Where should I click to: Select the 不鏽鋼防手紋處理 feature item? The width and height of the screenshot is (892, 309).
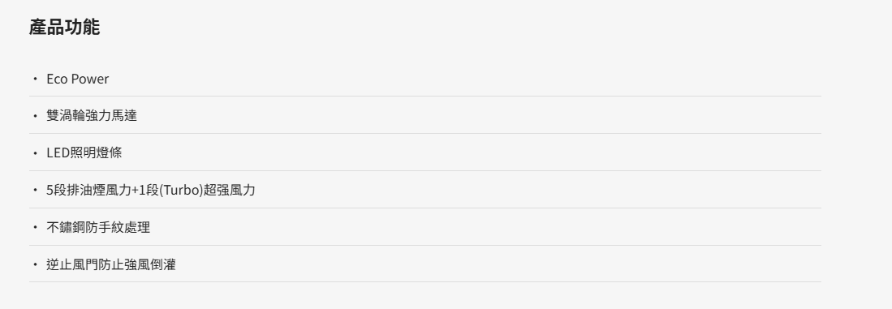pyautogui.click(x=98, y=227)
